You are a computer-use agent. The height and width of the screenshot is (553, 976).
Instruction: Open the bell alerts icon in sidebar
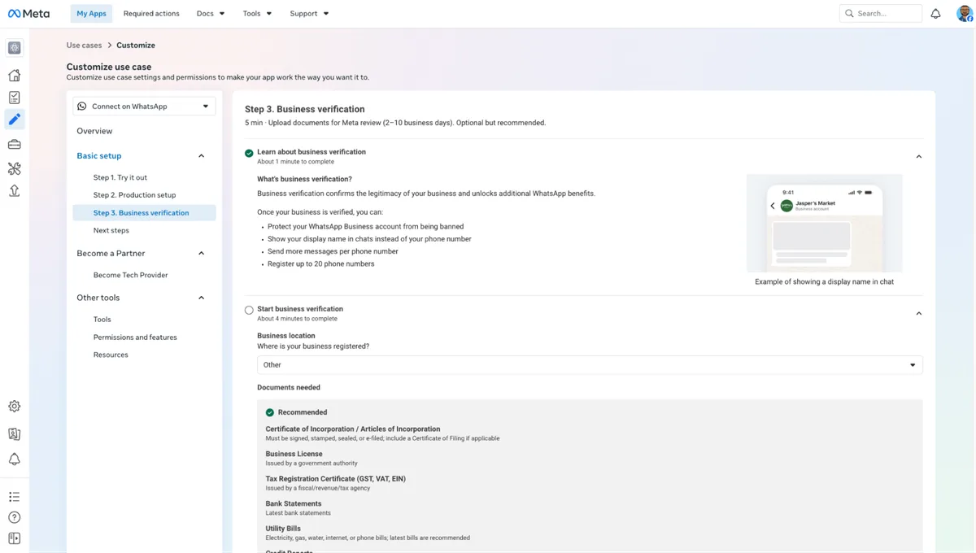(x=14, y=459)
